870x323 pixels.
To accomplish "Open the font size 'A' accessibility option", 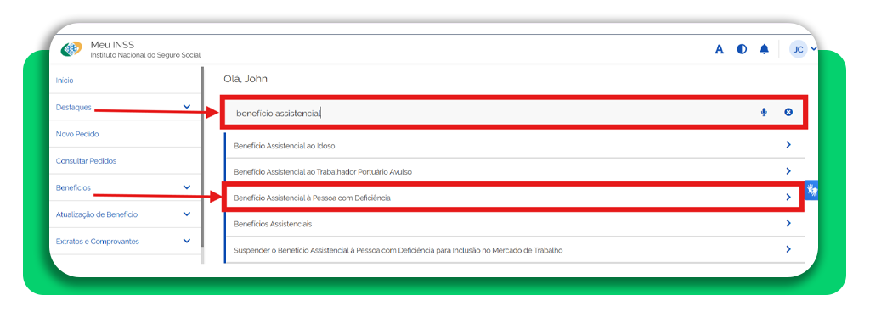I will tap(719, 49).
